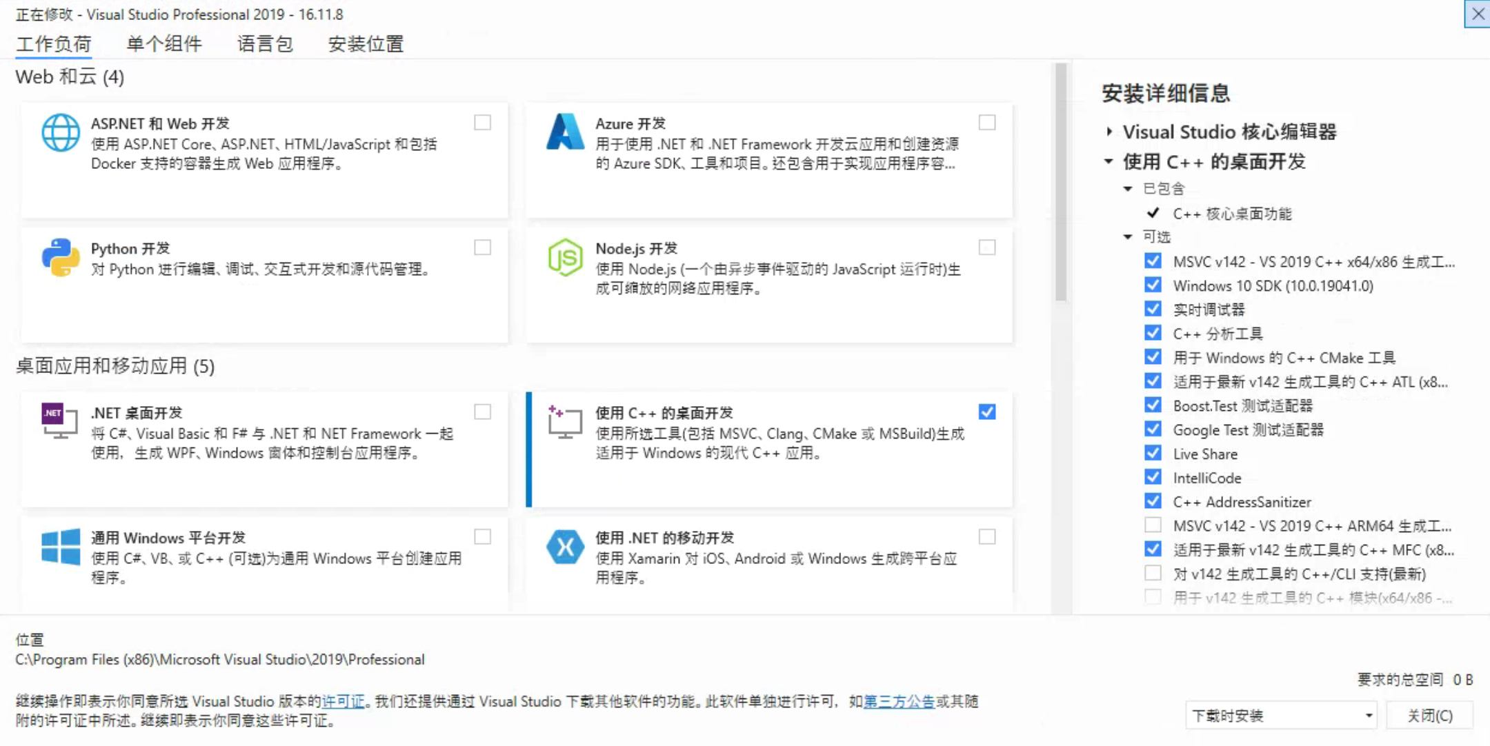Screen dimensions: 1490x746
Task: Check the Python development workload box
Action: pyautogui.click(x=483, y=248)
